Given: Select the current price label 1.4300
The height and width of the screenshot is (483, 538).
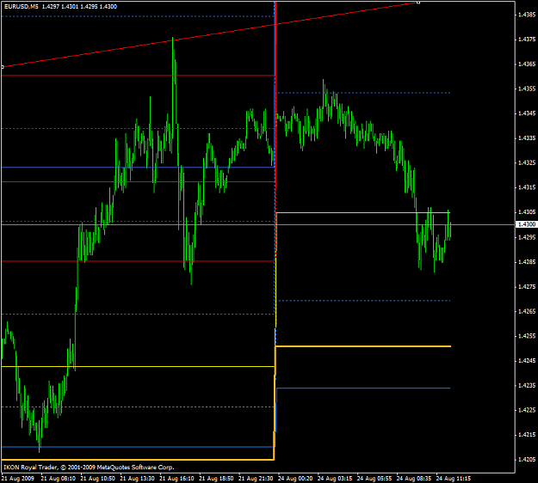Looking at the screenshot, I should point(527,224).
